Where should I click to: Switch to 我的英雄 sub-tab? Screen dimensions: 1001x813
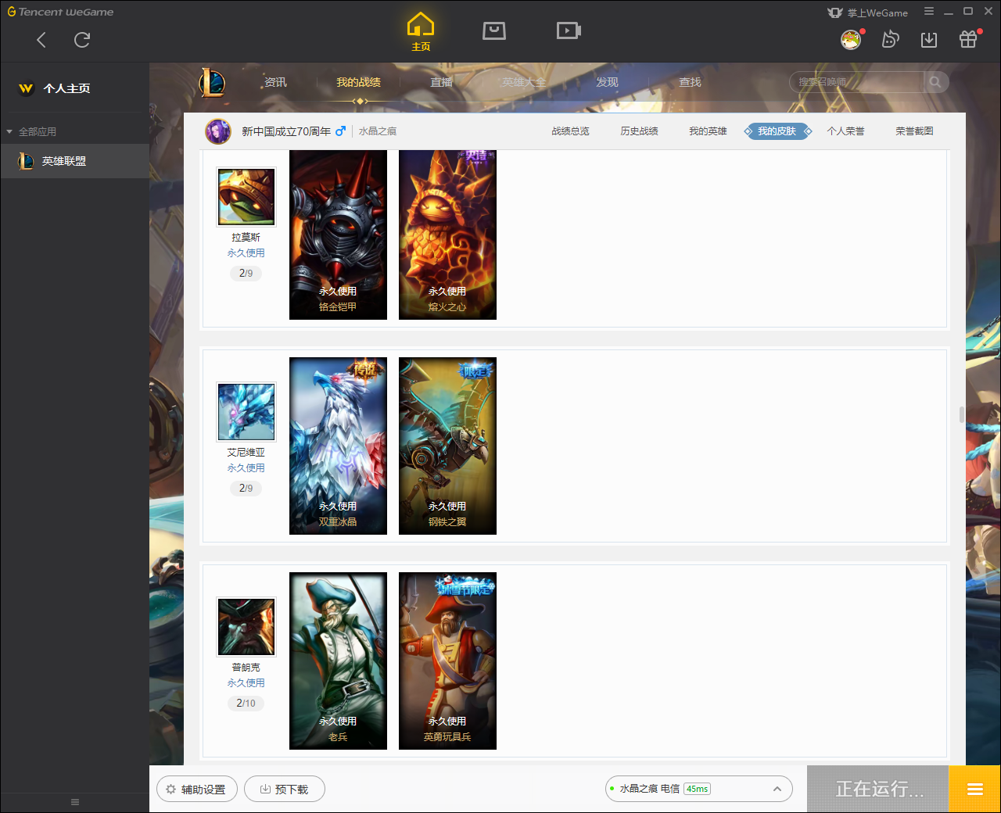tap(708, 131)
